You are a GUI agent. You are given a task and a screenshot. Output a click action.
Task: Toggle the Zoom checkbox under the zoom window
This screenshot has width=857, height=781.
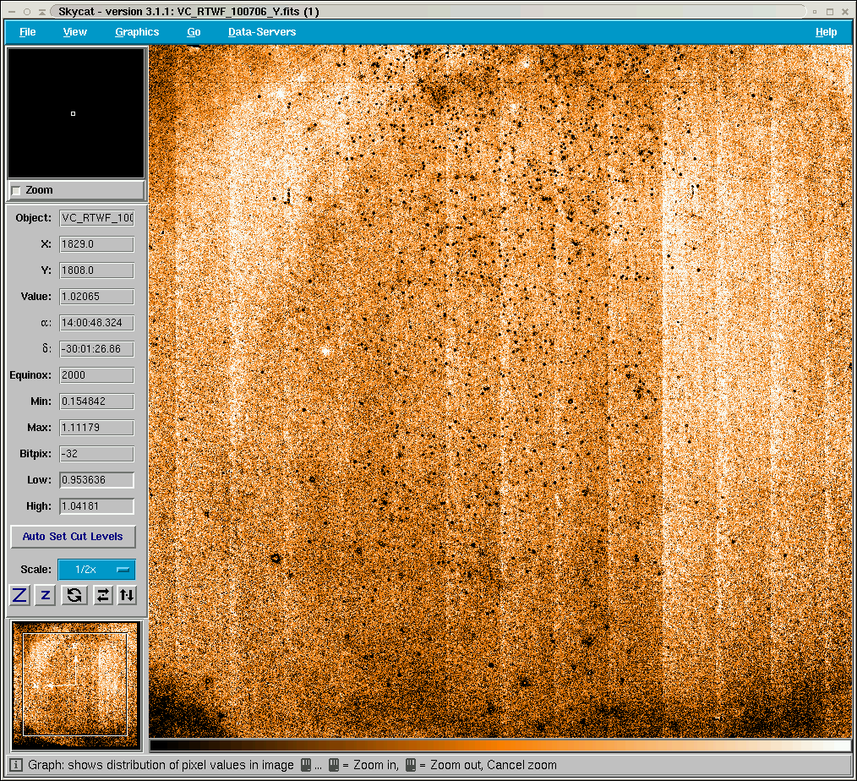coord(17,190)
